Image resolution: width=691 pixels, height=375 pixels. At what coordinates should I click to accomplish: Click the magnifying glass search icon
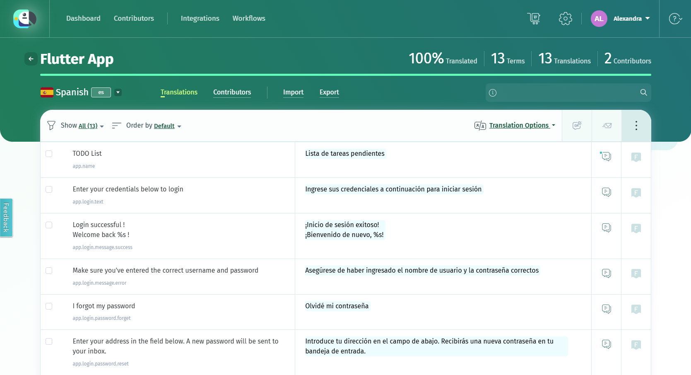tap(643, 92)
